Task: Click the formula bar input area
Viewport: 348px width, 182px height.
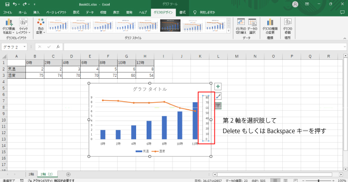Action: (x=203, y=47)
